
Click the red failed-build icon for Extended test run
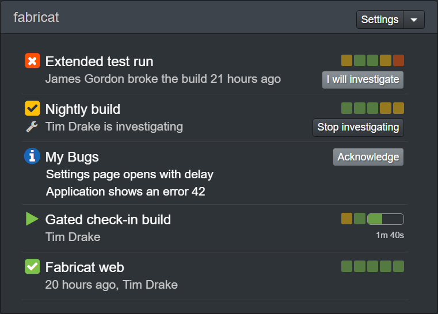click(x=32, y=60)
